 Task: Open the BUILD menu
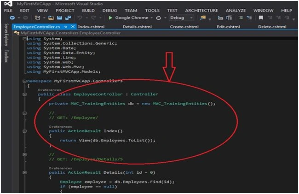pyautogui.click(x=88, y=11)
